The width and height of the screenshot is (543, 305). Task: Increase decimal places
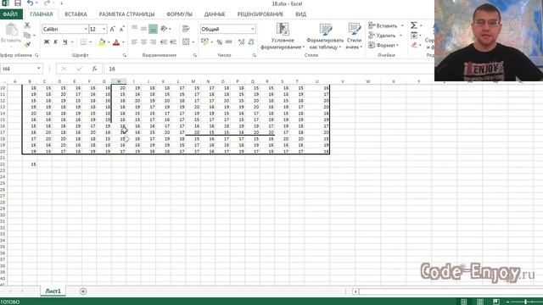click(x=241, y=42)
